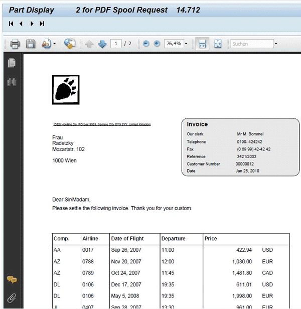Click the print icon in PDF toolbar
Screen dimensions: 301x309
pos(15,44)
